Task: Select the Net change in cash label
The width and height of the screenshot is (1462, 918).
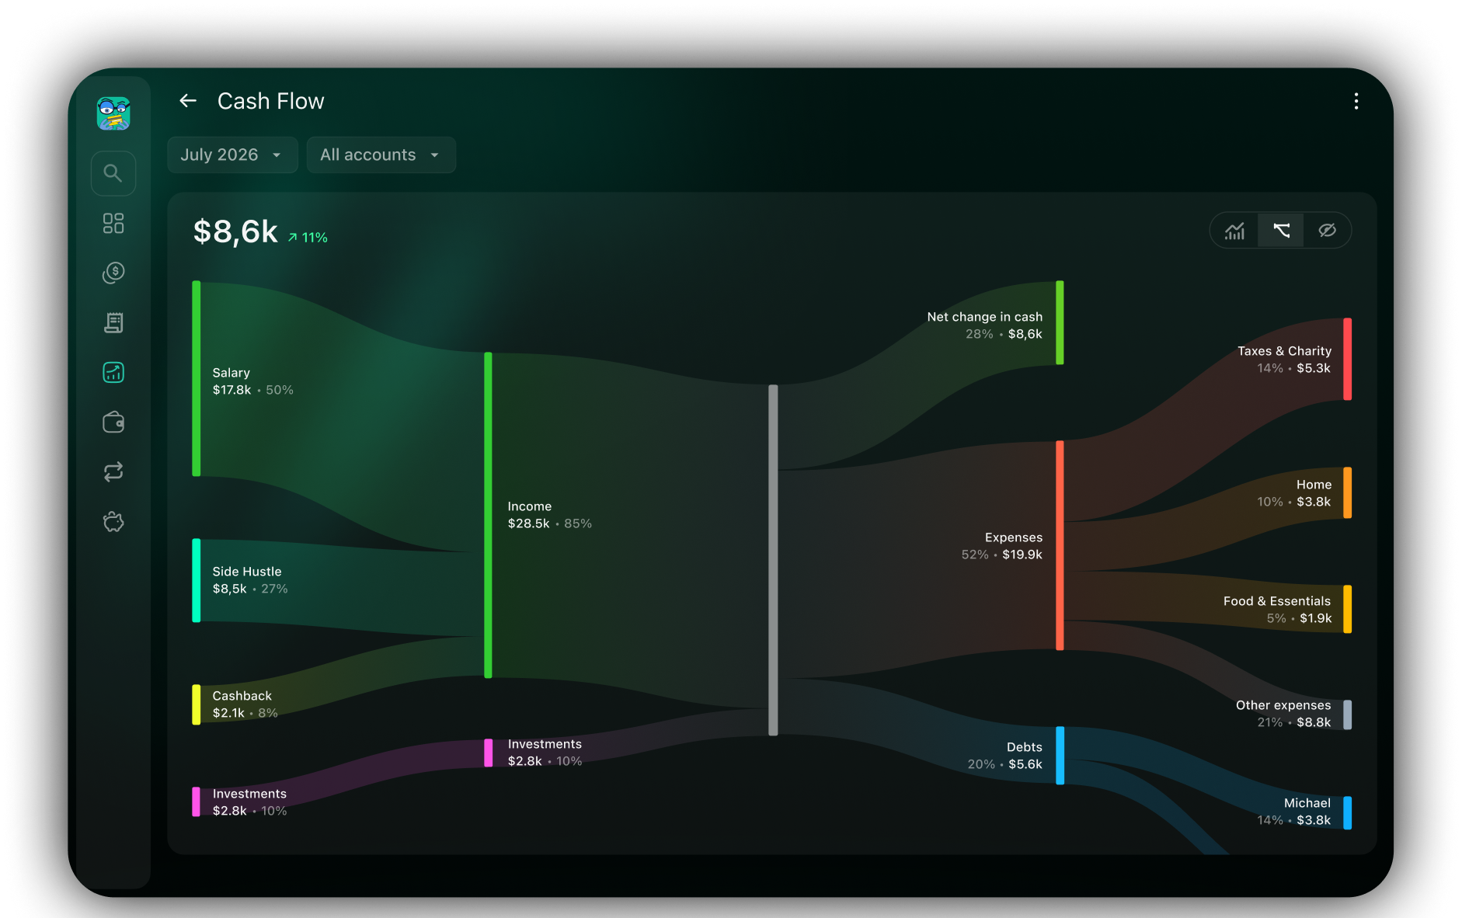Action: pos(984,325)
